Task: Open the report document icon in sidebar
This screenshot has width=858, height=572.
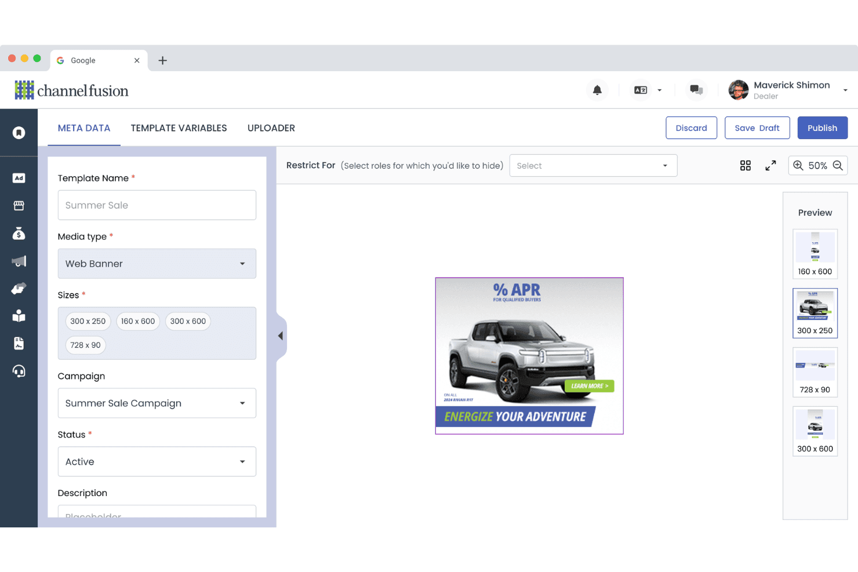Action: [19, 344]
